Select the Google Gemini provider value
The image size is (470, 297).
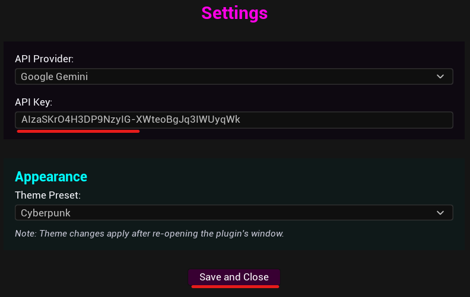58,76
